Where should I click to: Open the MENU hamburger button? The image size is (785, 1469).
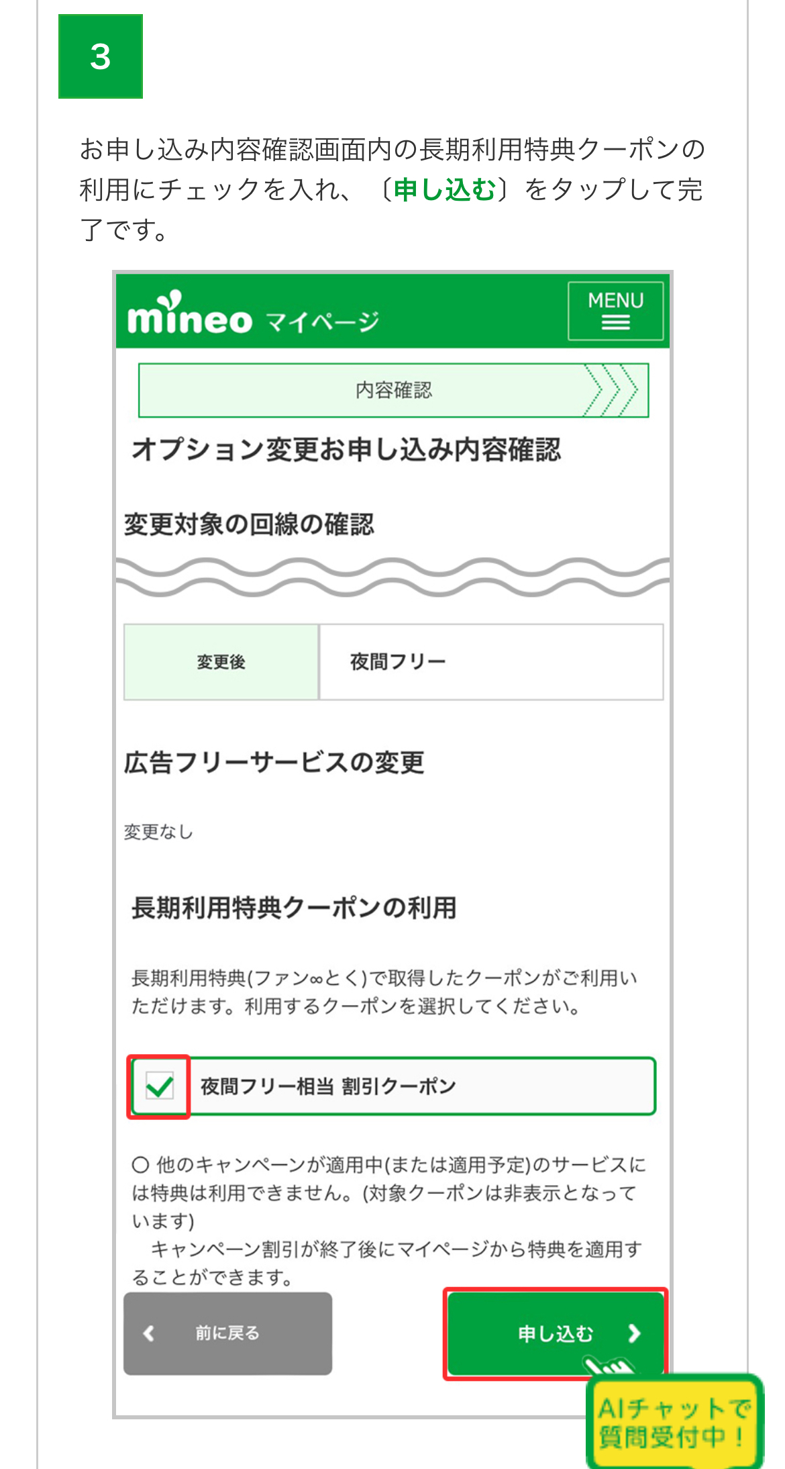pyautogui.click(x=615, y=311)
